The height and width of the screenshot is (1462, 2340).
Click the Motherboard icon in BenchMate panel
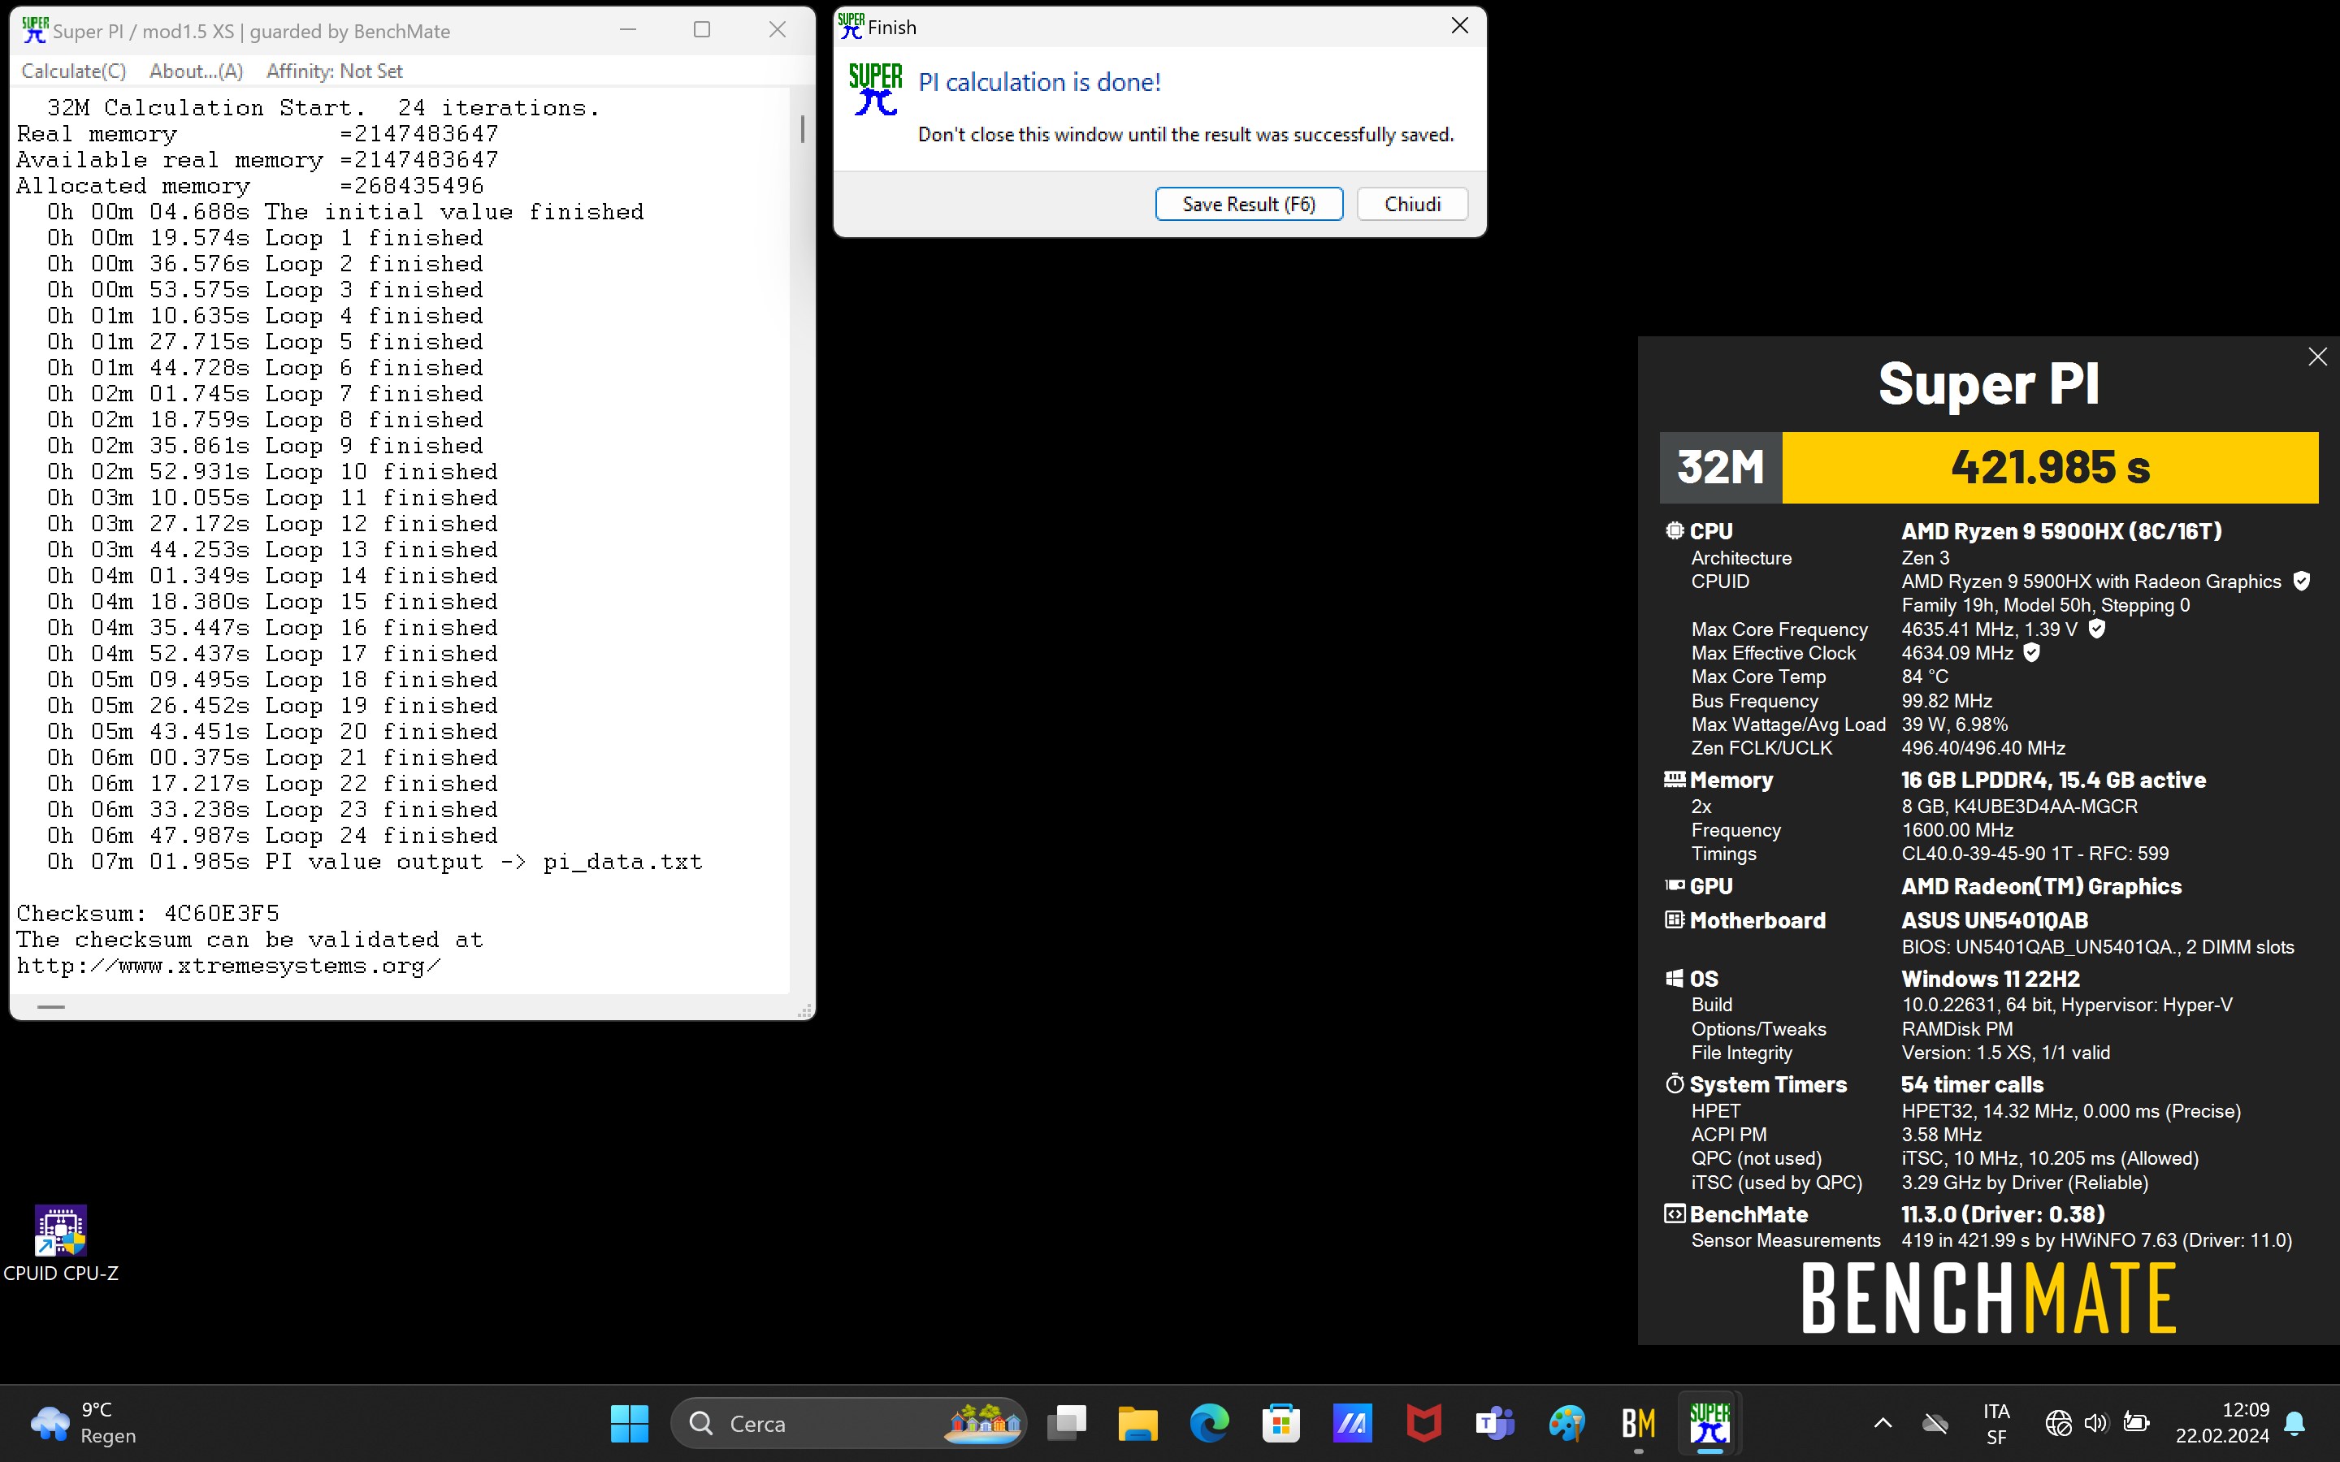(1674, 919)
